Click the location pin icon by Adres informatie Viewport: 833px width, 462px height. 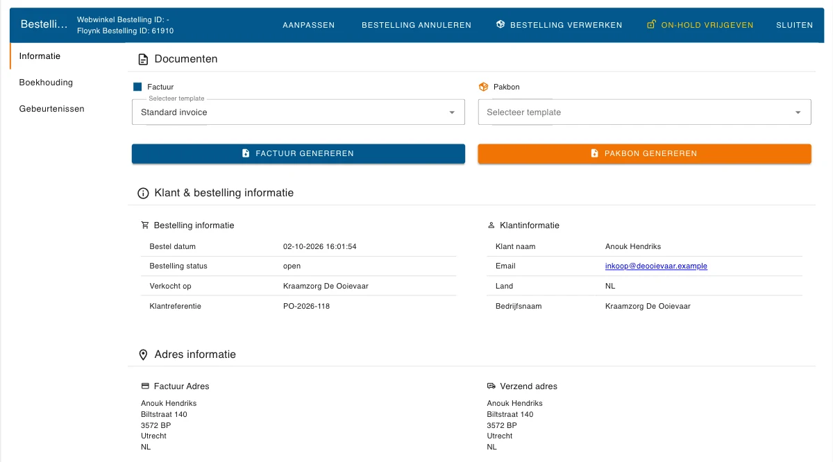(143, 354)
